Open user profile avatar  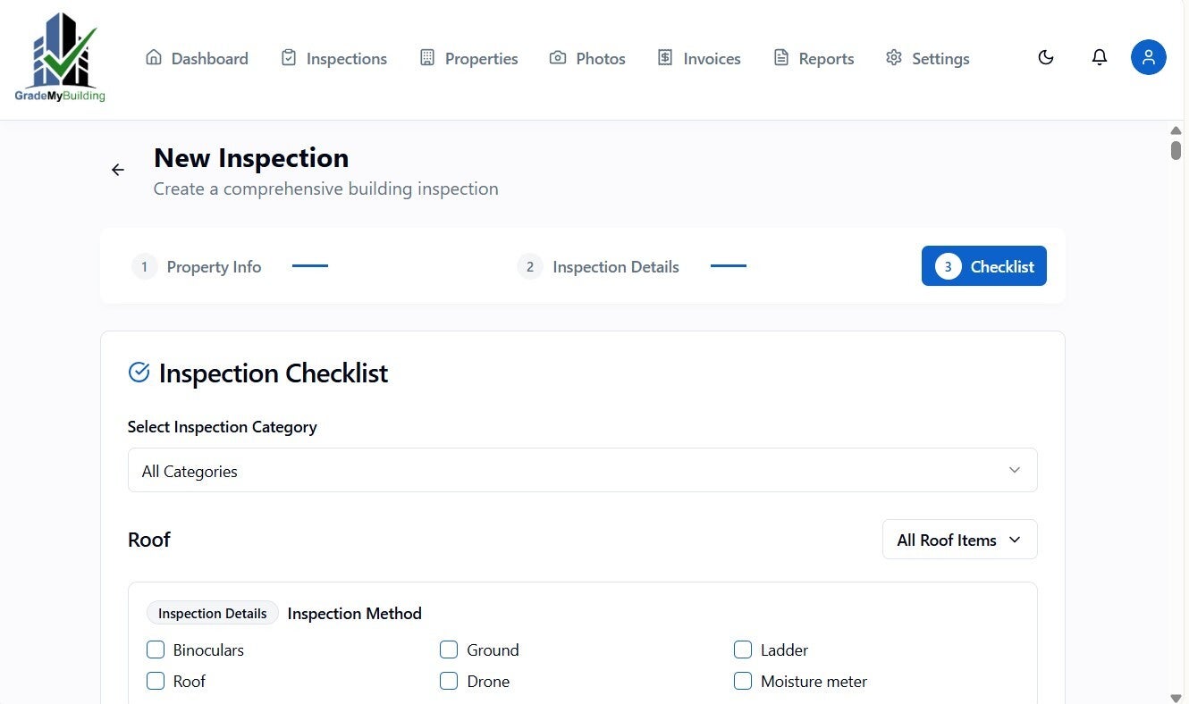[x=1148, y=58]
